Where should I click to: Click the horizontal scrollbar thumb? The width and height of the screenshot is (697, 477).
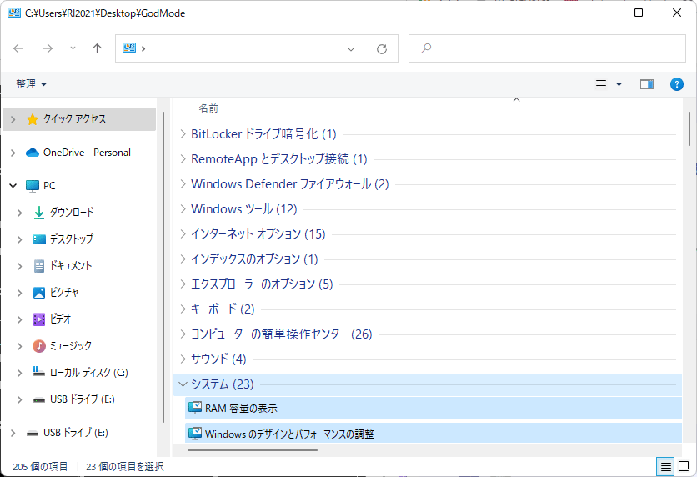[253, 449]
